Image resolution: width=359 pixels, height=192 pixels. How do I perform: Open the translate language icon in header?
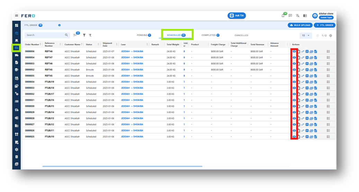[297, 16]
